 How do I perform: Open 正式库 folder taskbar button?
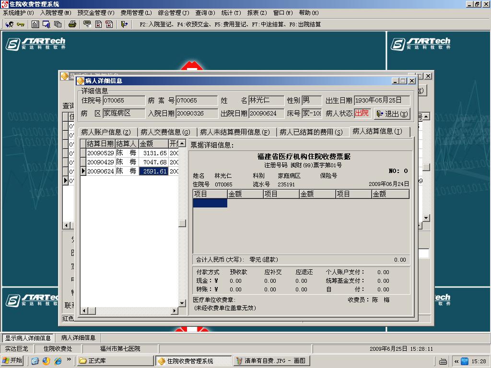tap(115, 361)
